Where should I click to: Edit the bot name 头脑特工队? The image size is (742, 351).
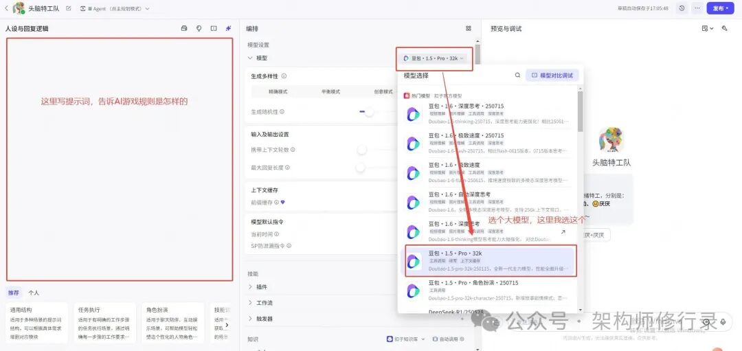point(69,8)
